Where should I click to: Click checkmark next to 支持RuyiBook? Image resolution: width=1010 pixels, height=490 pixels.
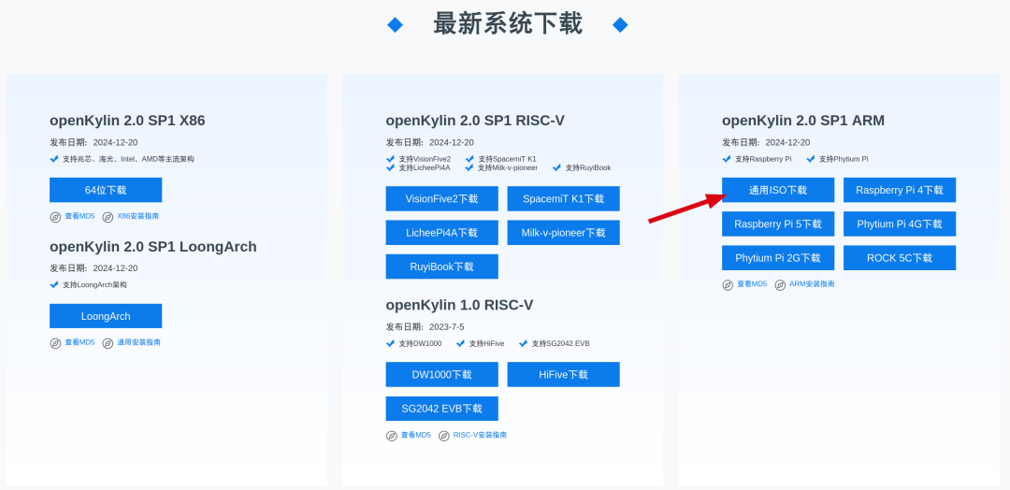pyautogui.click(x=557, y=167)
